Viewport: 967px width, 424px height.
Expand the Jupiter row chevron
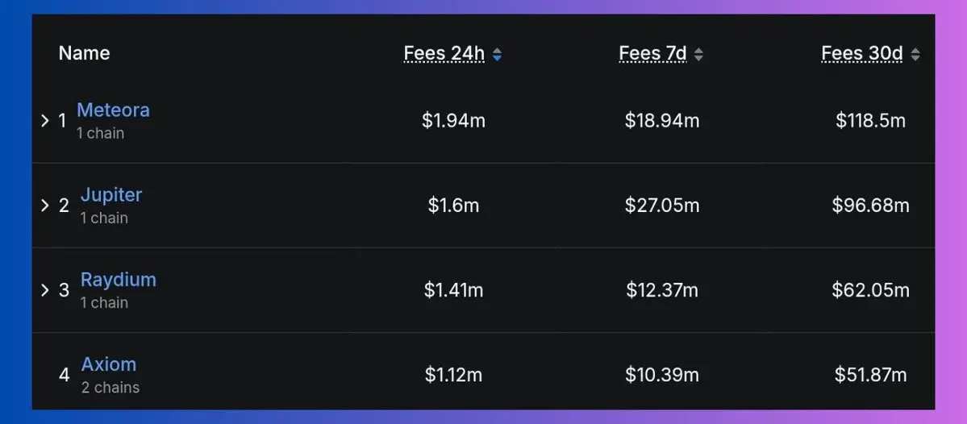click(x=44, y=206)
